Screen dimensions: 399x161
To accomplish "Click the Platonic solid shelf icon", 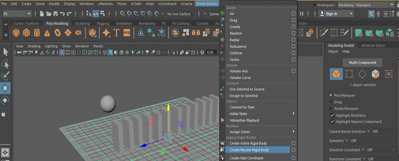I will 92,33.
